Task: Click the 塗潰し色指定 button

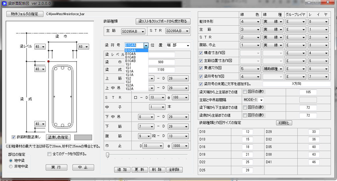Action: tap(58, 137)
